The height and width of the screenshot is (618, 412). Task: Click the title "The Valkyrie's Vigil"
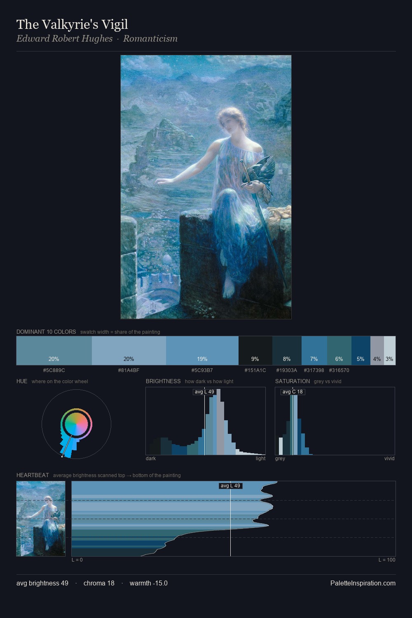(x=72, y=25)
